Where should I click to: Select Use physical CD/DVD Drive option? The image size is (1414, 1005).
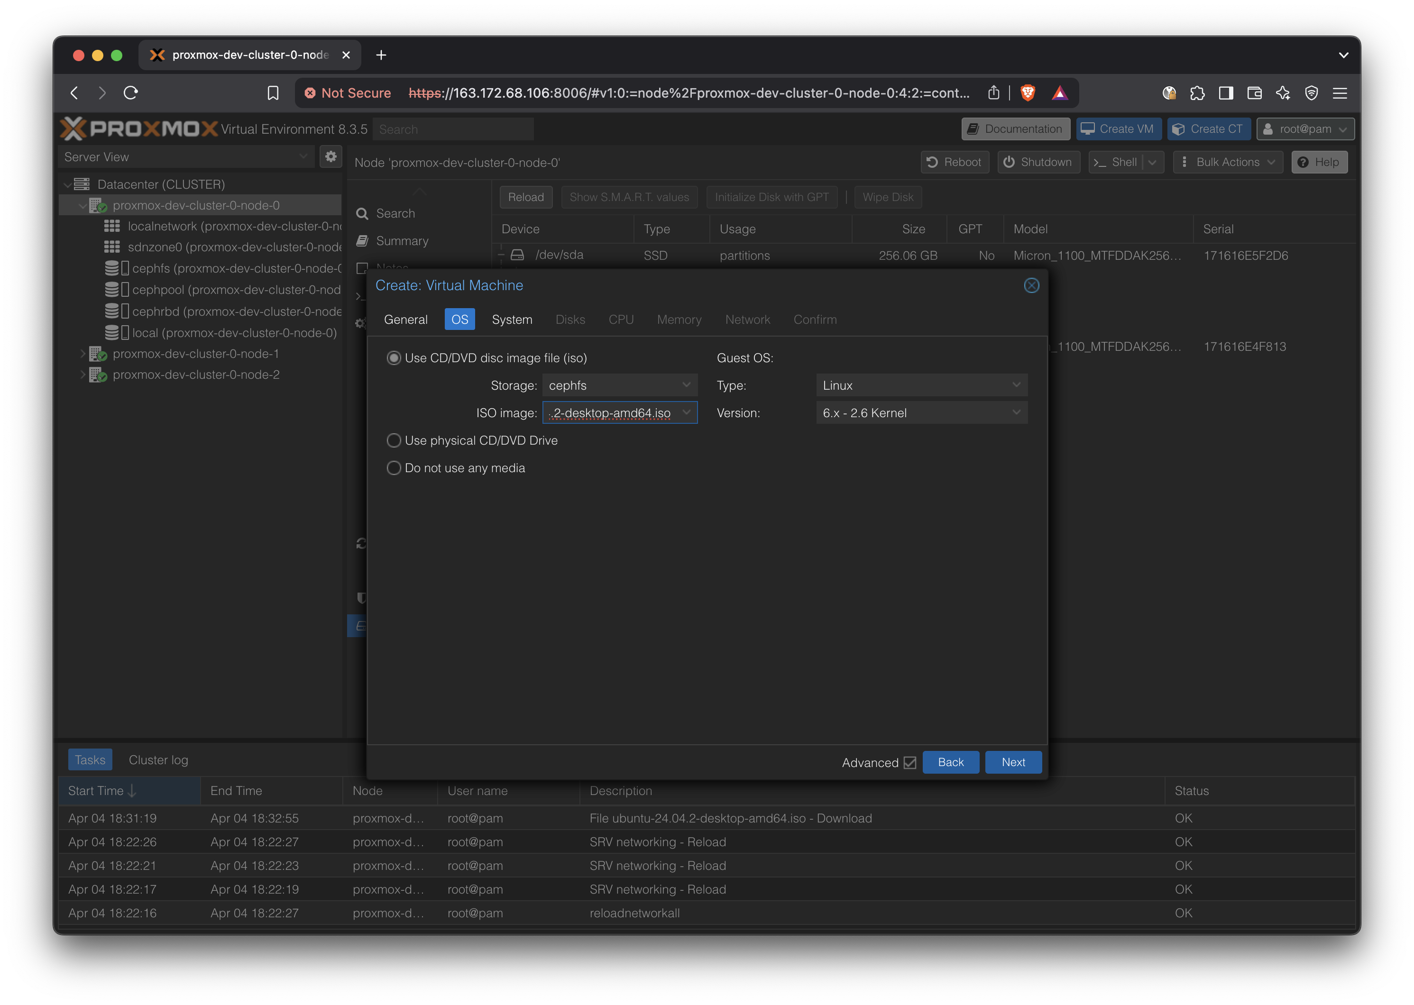[x=394, y=440]
